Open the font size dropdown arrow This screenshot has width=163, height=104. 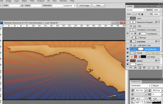(x=146, y=90)
